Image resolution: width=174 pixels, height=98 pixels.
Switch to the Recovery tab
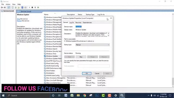pyautogui.click(x=78, y=23)
